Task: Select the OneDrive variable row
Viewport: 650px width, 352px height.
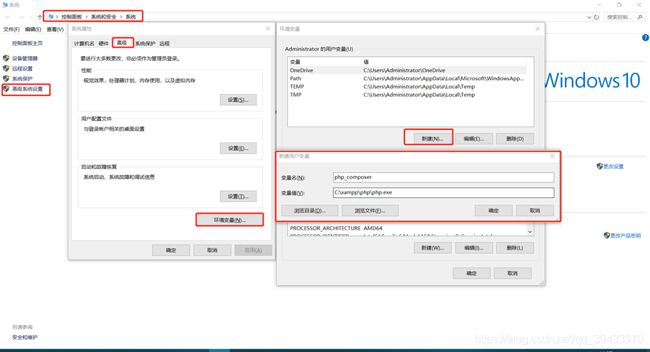Action: pyautogui.click(x=407, y=71)
